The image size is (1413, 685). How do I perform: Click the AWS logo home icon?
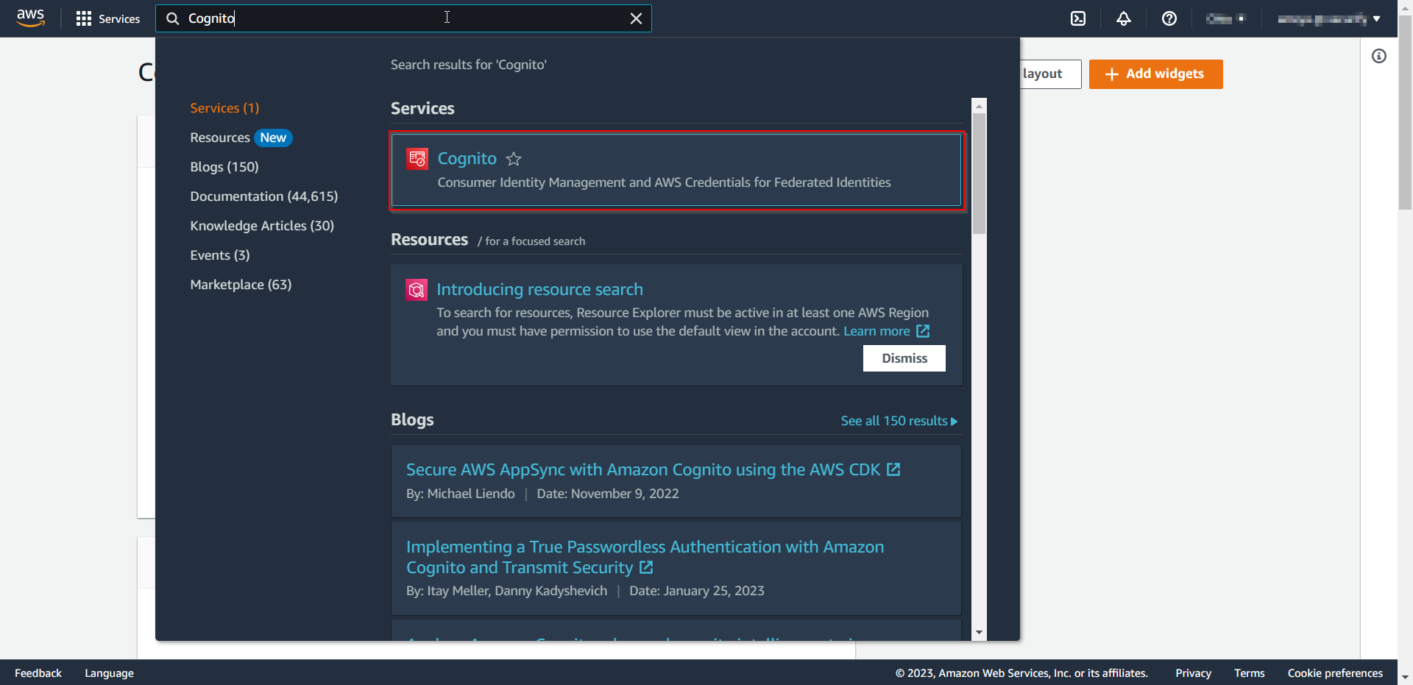click(x=30, y=18)
